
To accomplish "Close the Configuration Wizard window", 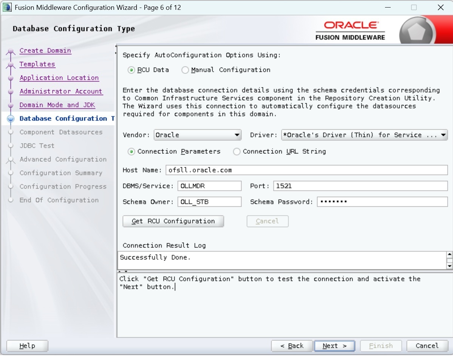I will point(441,8).
